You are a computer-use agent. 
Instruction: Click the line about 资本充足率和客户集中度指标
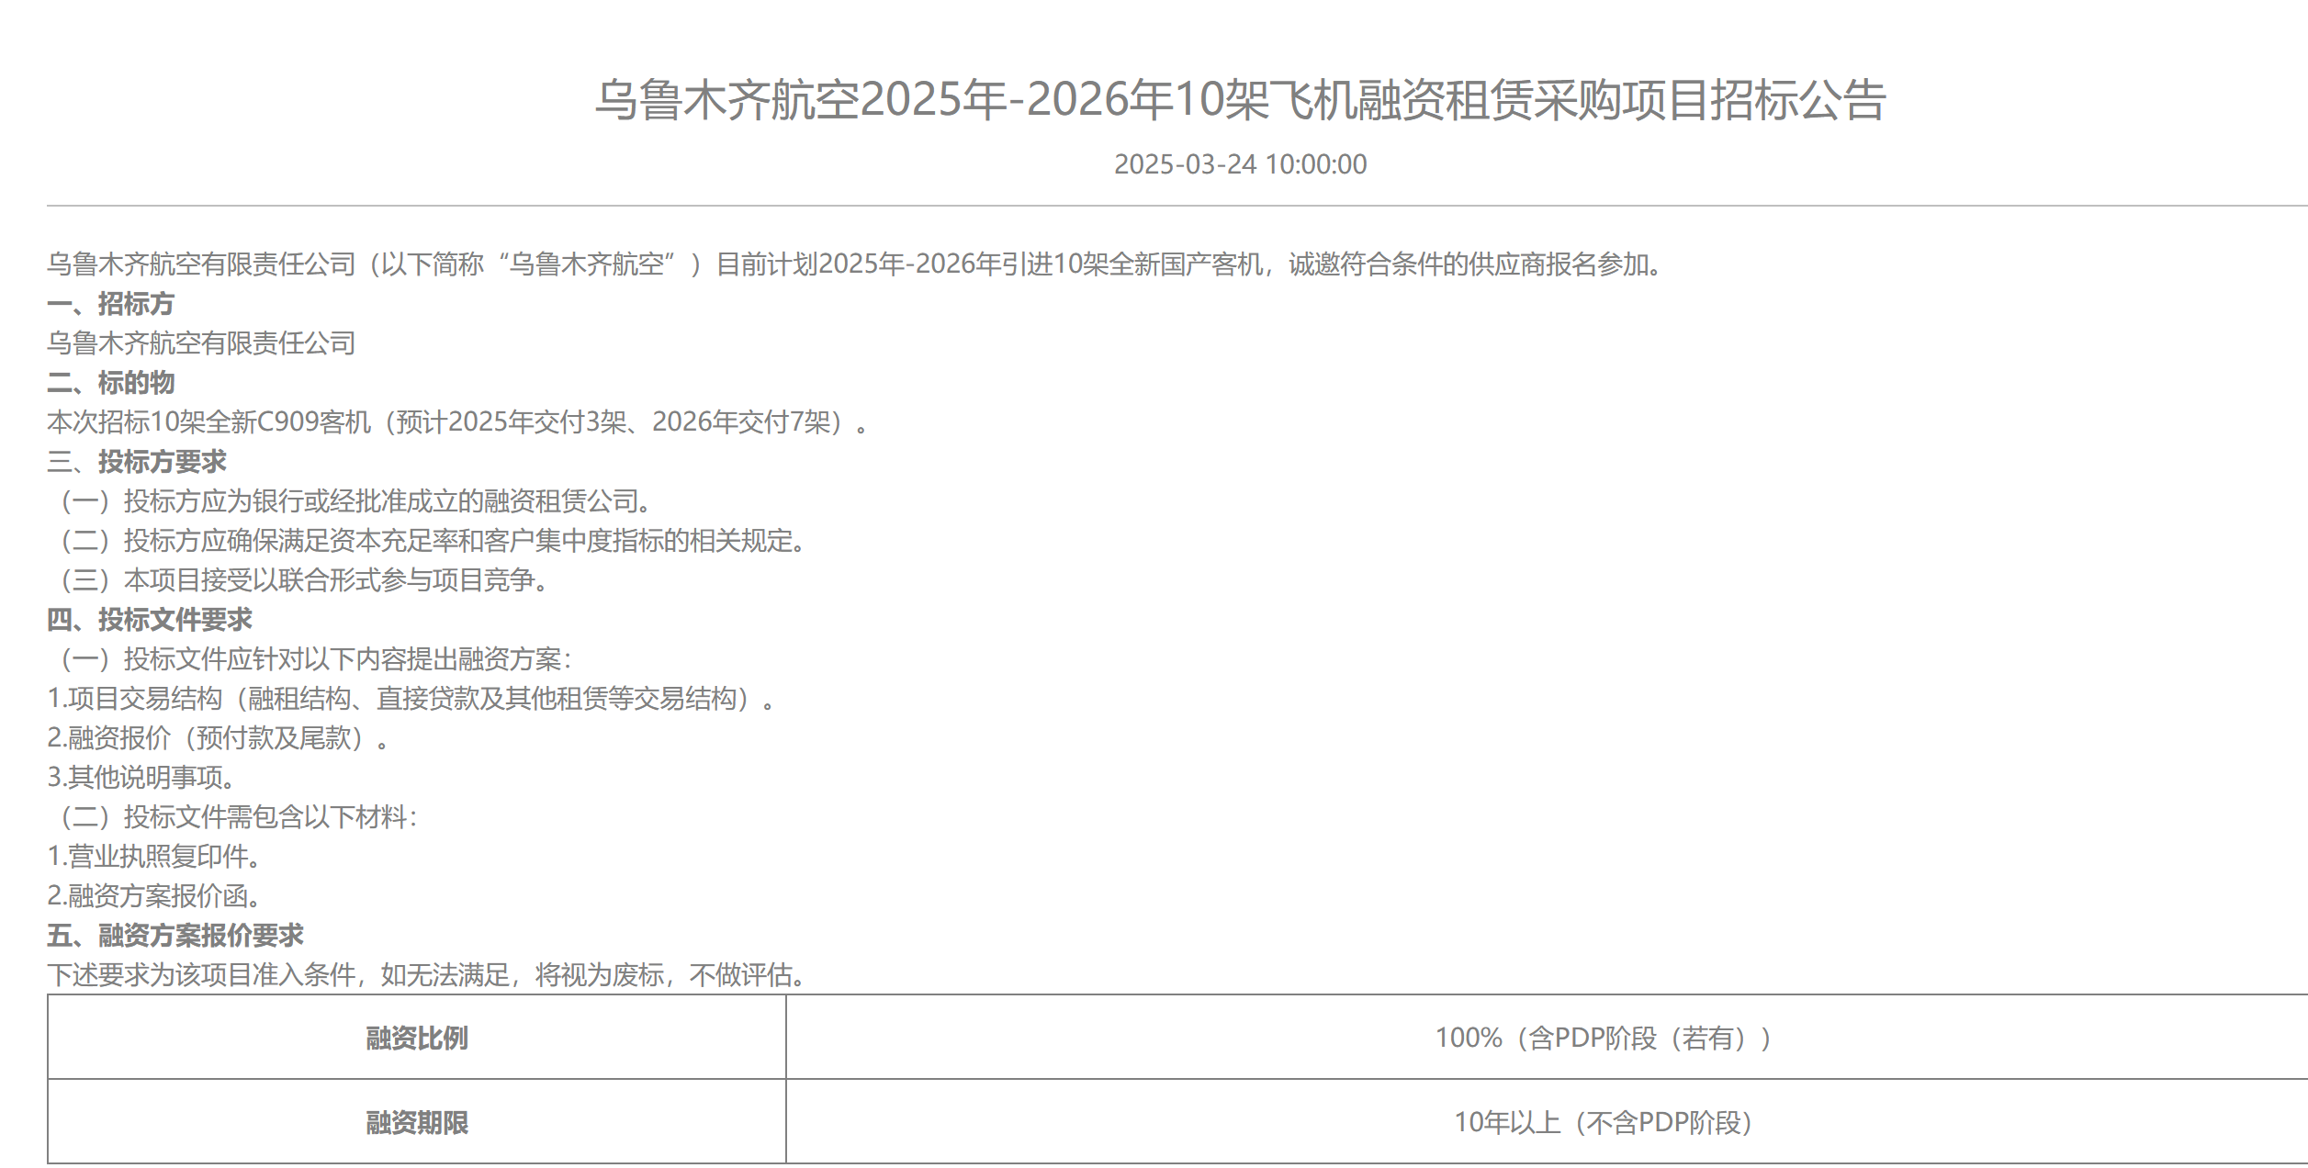point(433,541)
